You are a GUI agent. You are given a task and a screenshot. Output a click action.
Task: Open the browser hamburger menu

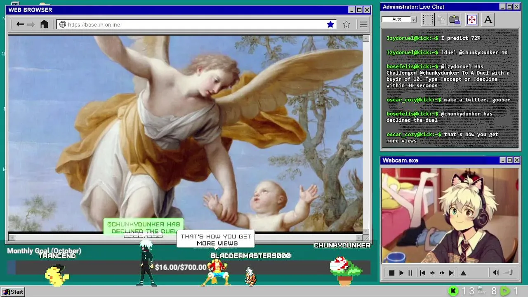point(363,24)
